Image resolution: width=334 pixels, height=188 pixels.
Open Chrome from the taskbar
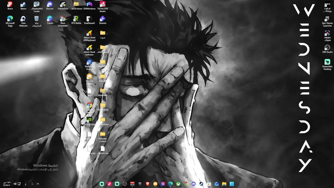(x=186, y=184)
